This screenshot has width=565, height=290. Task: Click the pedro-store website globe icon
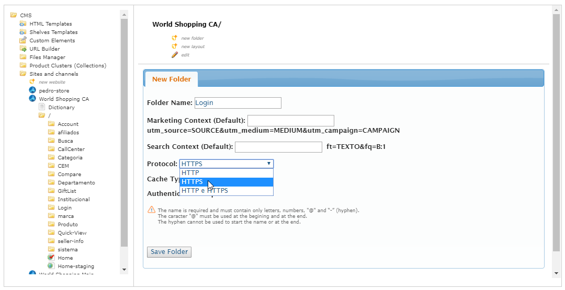[x=32, y=90]
